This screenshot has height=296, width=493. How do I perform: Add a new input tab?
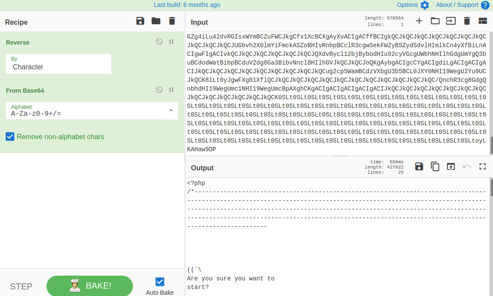point(419,21)
